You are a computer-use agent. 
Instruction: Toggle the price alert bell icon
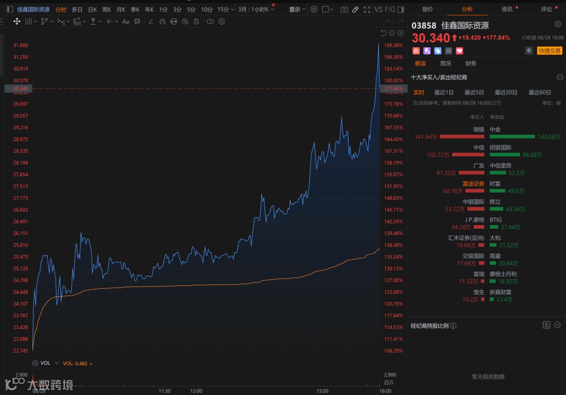(x=529, y=50)
